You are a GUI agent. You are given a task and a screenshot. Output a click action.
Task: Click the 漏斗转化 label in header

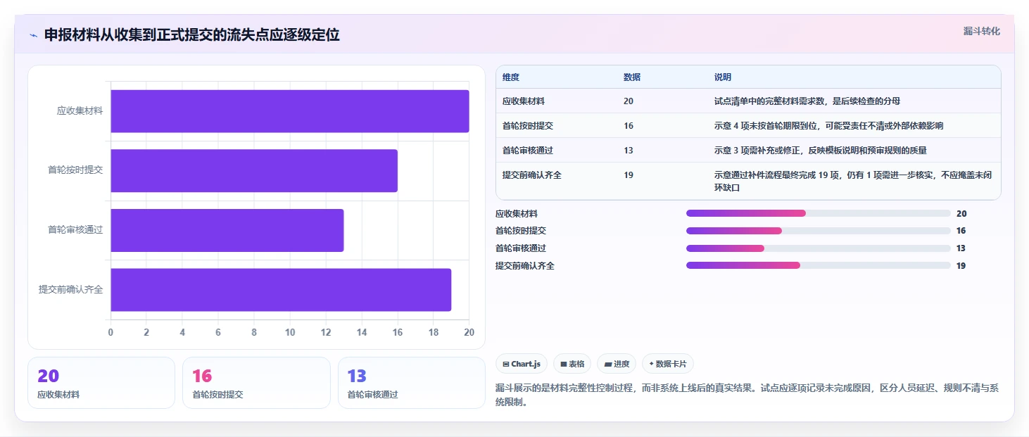[981, 31]
